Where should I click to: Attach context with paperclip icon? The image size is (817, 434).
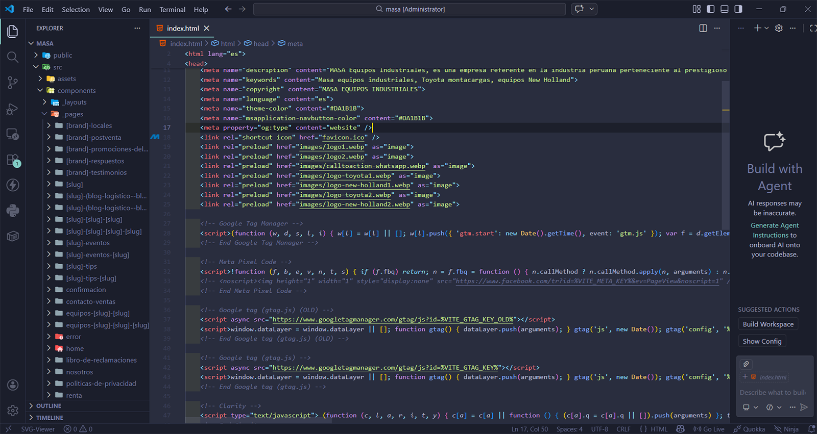coord(746,364)
